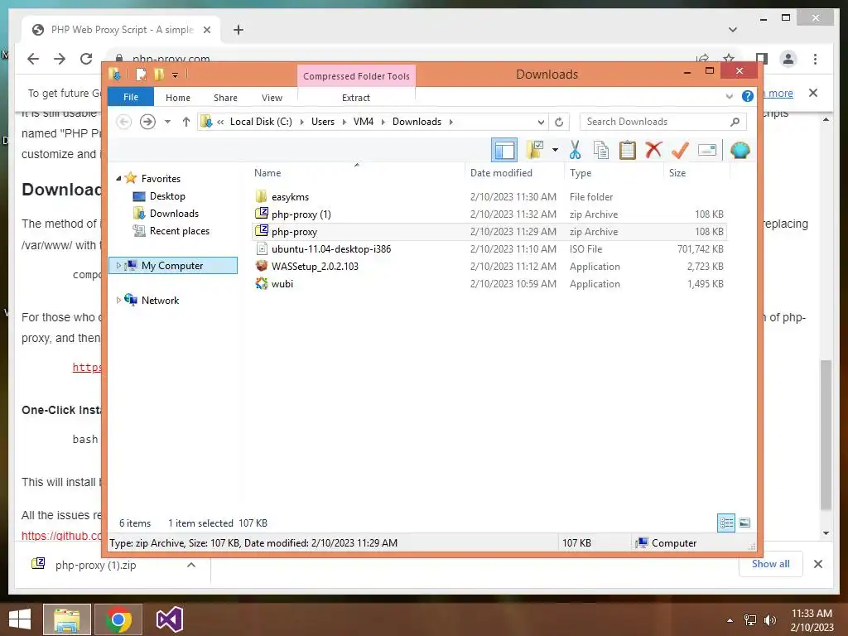848x636 pixels.
Task: Open the Extract ribbon tab
Action: click(356, 98)
